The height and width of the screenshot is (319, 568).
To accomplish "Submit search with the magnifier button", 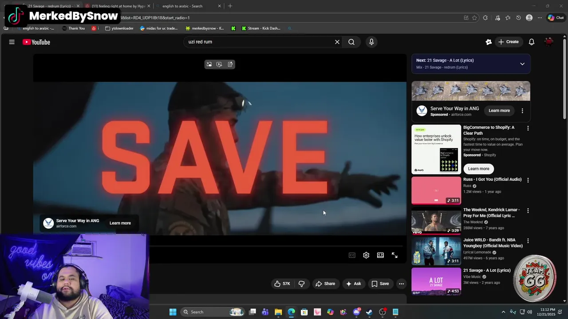I will [x=351, y=42].
